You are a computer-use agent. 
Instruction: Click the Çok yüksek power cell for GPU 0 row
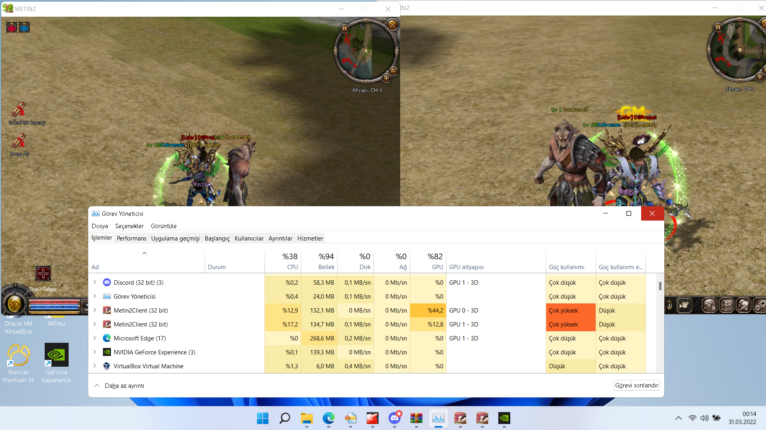coord(571,310)
